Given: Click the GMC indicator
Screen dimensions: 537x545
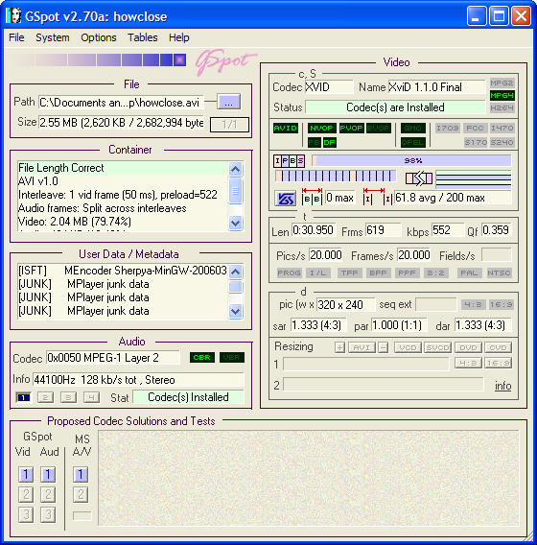Looking at the screenshot, I should (x=412, y=129).
